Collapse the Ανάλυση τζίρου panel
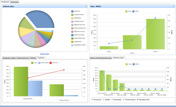The height and width of the screenshot is (107, 176). click(86, 6)
